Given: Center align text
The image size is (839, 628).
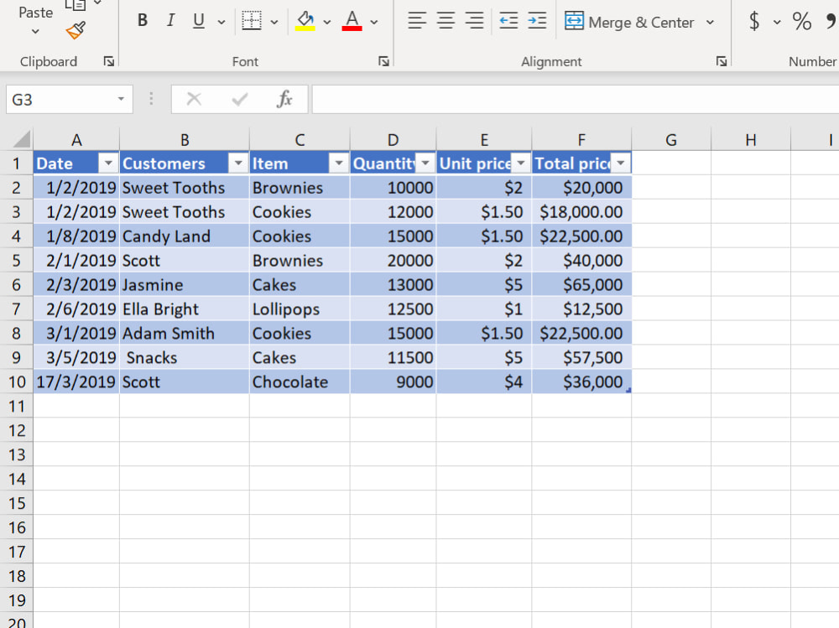Looking at the screenshot, I should 446,21.
